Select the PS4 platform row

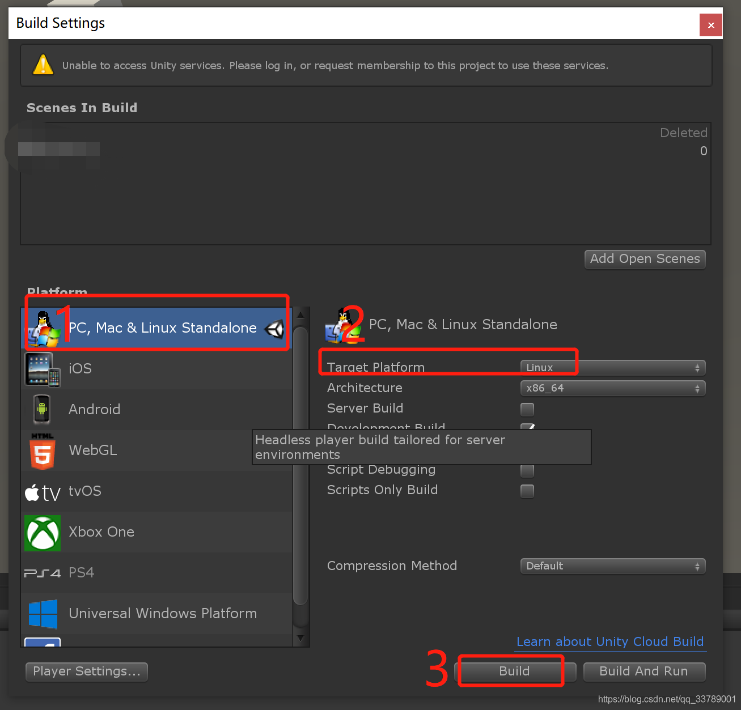[157, 573]
